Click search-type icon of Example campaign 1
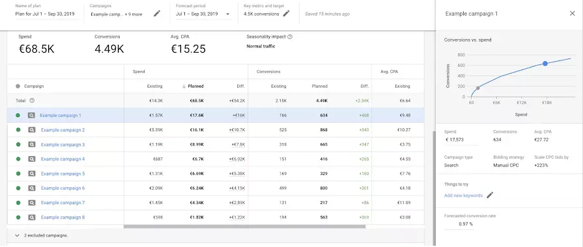This screenshot has height=247, width=583. tap(31, 115)
